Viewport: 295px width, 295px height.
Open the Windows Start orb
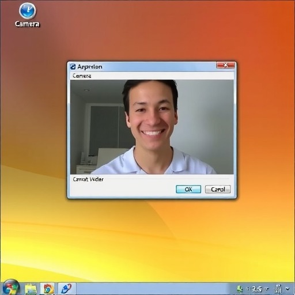11,288
